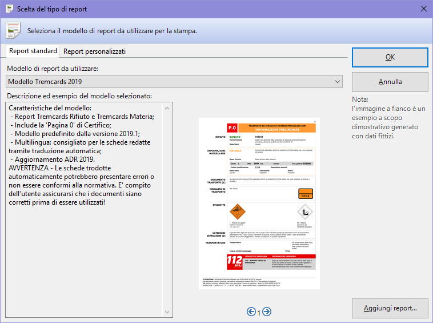Click the orange 0004 plate in preview
Image resolution: width=433 pixels, height=323 pixels.
[x=306, y=194]
